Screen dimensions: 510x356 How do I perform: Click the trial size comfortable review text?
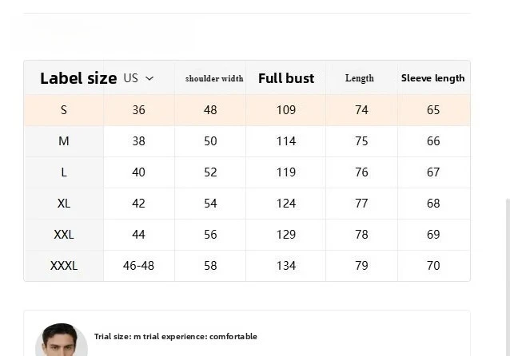[176, 337]
